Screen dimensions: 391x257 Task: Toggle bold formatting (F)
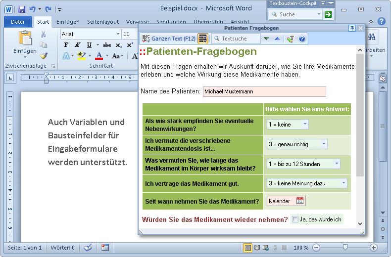click(x=66, y=45)
